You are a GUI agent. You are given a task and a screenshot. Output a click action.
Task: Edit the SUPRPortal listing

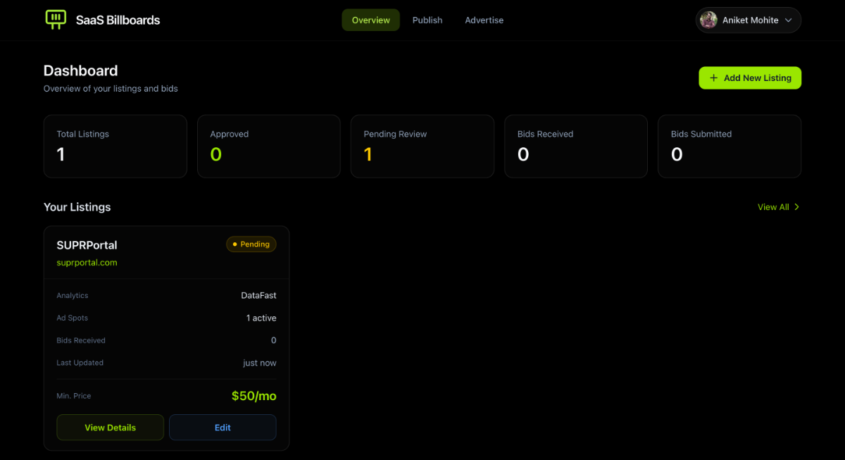(x=223, y=428)
